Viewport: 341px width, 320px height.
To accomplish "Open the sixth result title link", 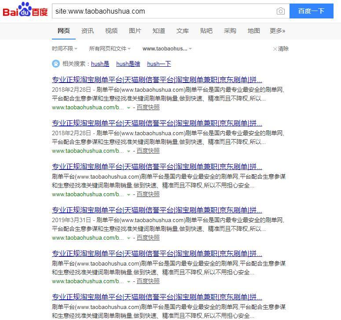I will pyautogui.click(x=157, y=297).
